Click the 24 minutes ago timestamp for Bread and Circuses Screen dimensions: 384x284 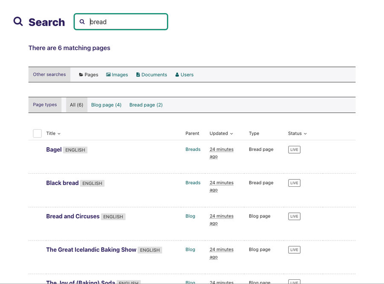[x=221, y=220]
